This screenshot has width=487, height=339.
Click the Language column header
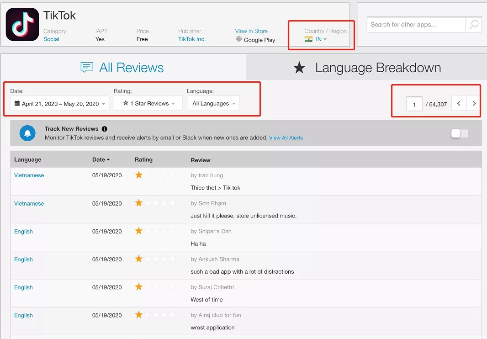pyautogui.click(x=28, y=159)
